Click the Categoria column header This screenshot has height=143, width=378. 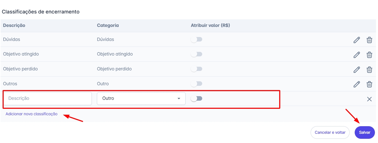tap(108, 25)
